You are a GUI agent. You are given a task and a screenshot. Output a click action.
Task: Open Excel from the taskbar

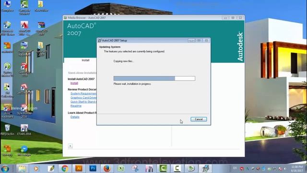[x=121, y=169]
